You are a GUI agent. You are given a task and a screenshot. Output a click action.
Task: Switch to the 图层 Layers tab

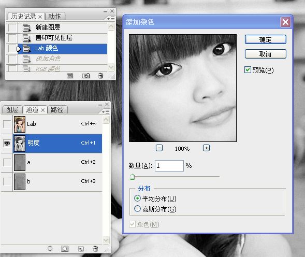pyautogui.click(x=12, y=110)
